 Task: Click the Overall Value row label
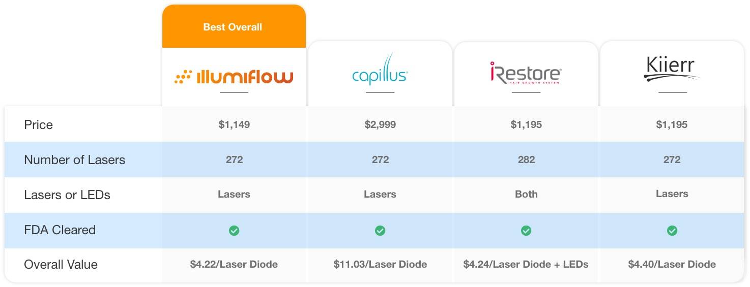tap(61, 265)
